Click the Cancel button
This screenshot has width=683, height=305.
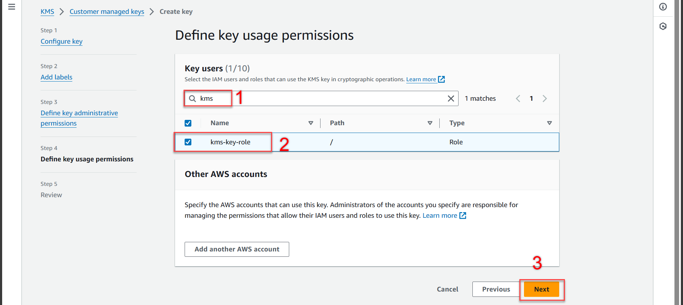(x=448, y=289)
